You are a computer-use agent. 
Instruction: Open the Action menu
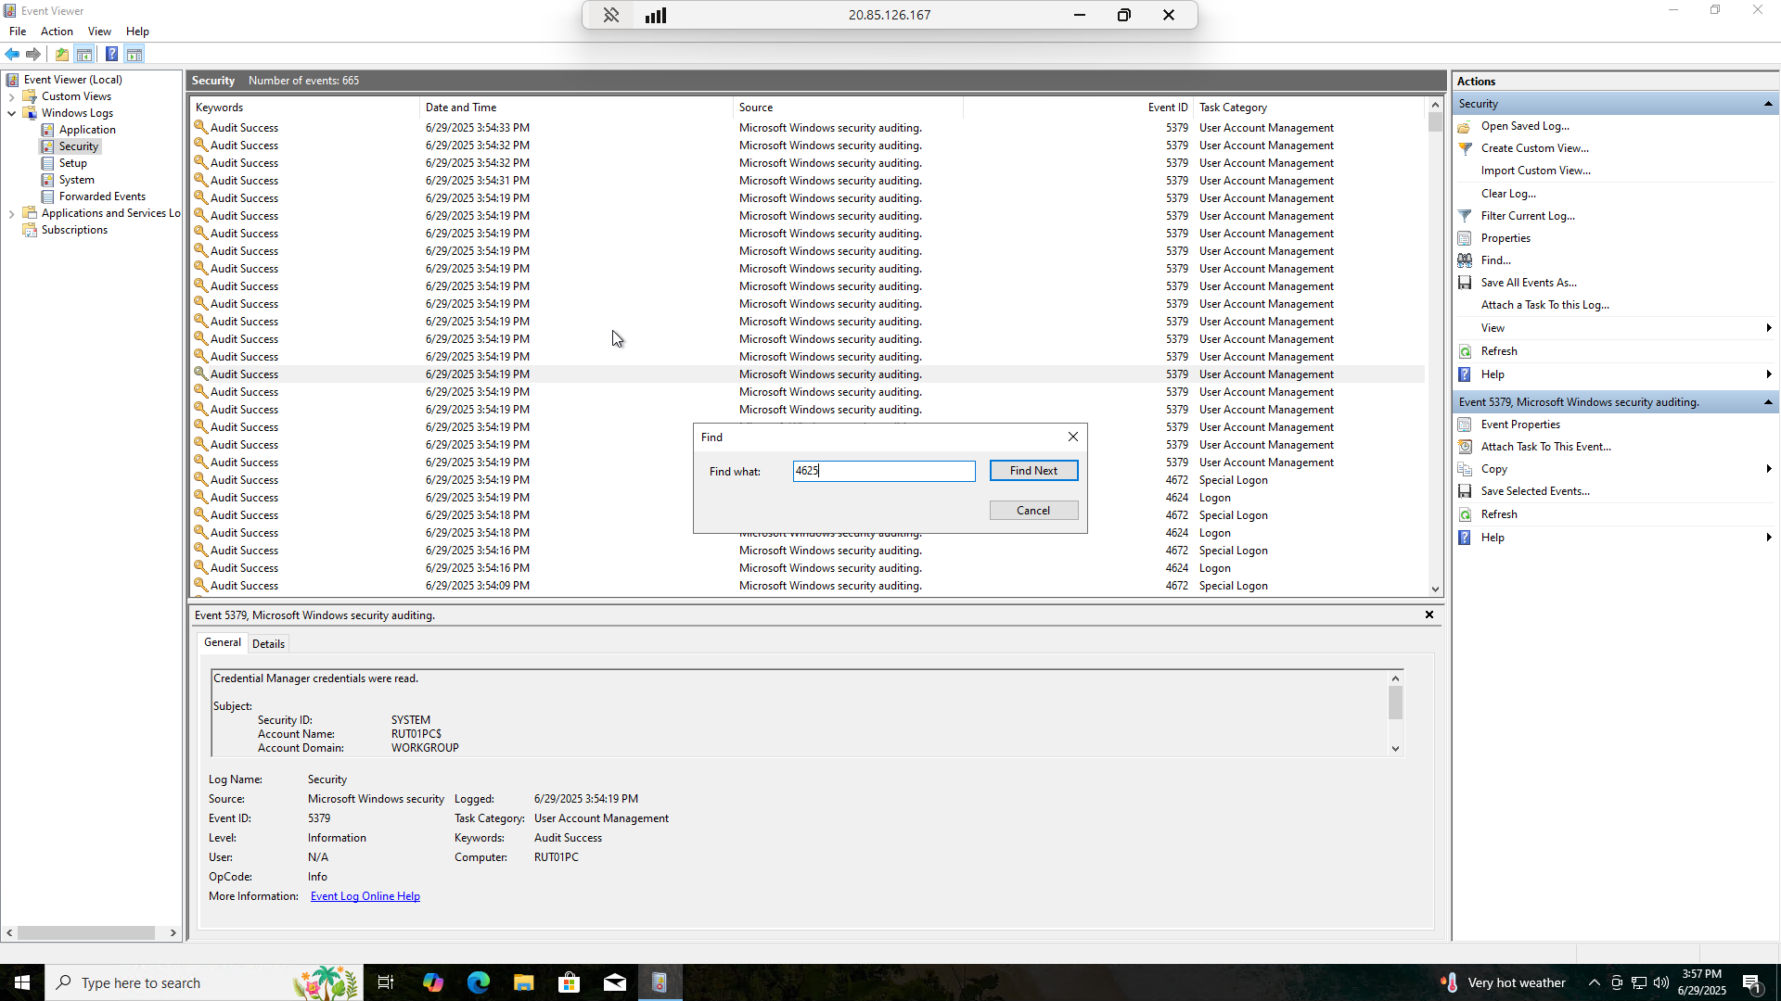[57, 32]
